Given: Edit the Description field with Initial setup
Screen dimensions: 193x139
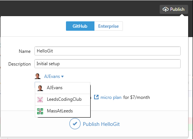Looking at the screenshot, I should click(108, 64).
